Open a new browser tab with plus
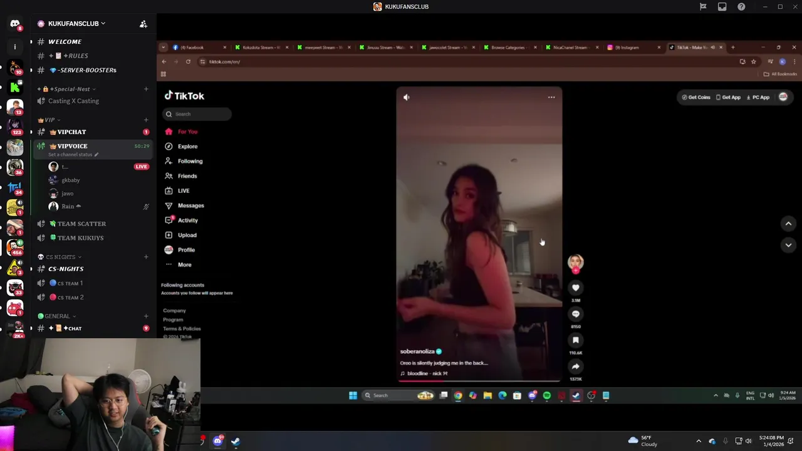 [732, 48]
